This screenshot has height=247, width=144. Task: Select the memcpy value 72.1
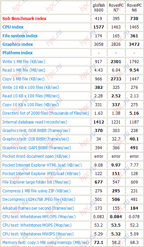pyautogui.click(x=98, y=243)
